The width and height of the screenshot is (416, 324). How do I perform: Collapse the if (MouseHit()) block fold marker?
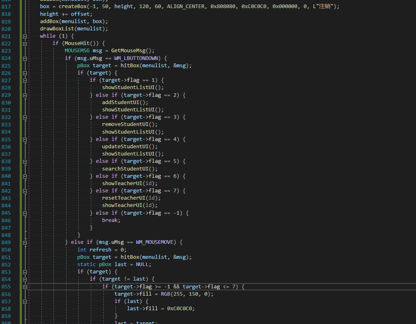click(25, 44)
